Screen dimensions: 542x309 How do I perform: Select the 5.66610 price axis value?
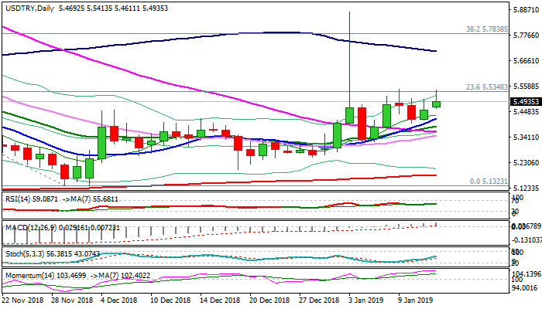(x=526, y=61)
